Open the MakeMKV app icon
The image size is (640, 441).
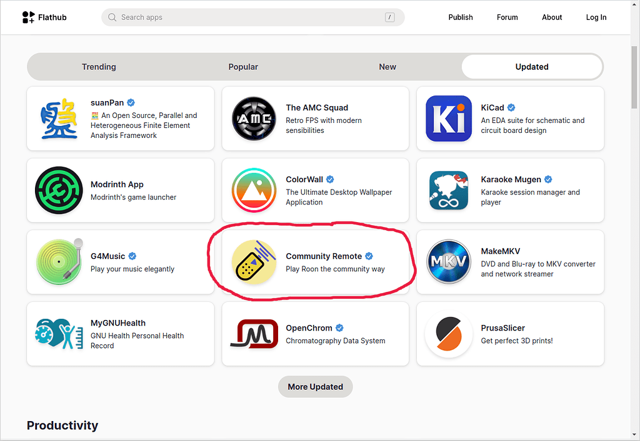[x=449, y=262]
